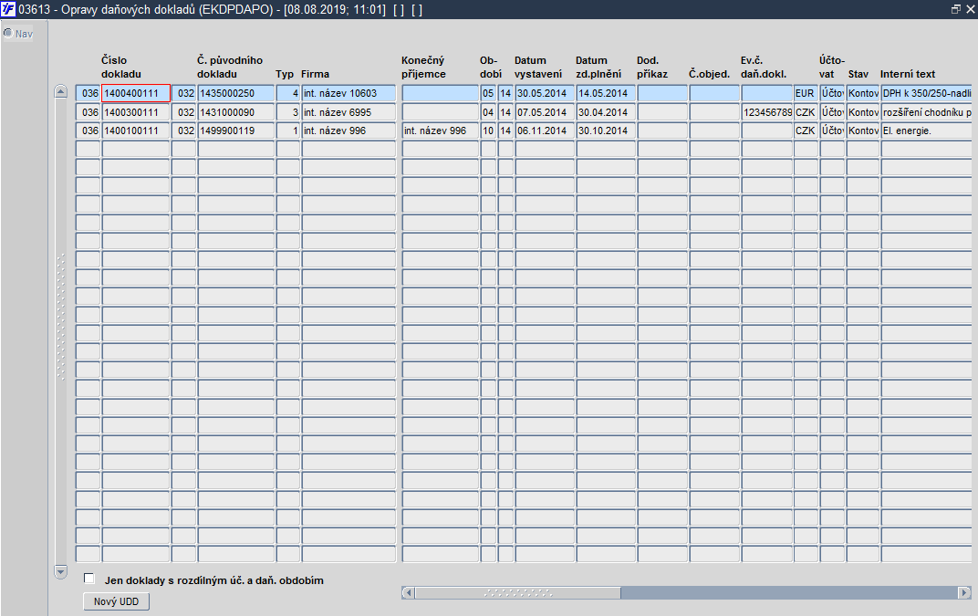Click issue date 30.05.2014 field
The image size is (978, 616).
coord(544,94)
